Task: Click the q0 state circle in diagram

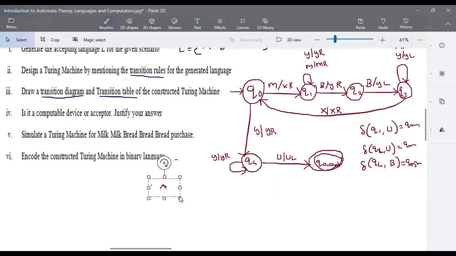Action: click(x=253, y=92)
